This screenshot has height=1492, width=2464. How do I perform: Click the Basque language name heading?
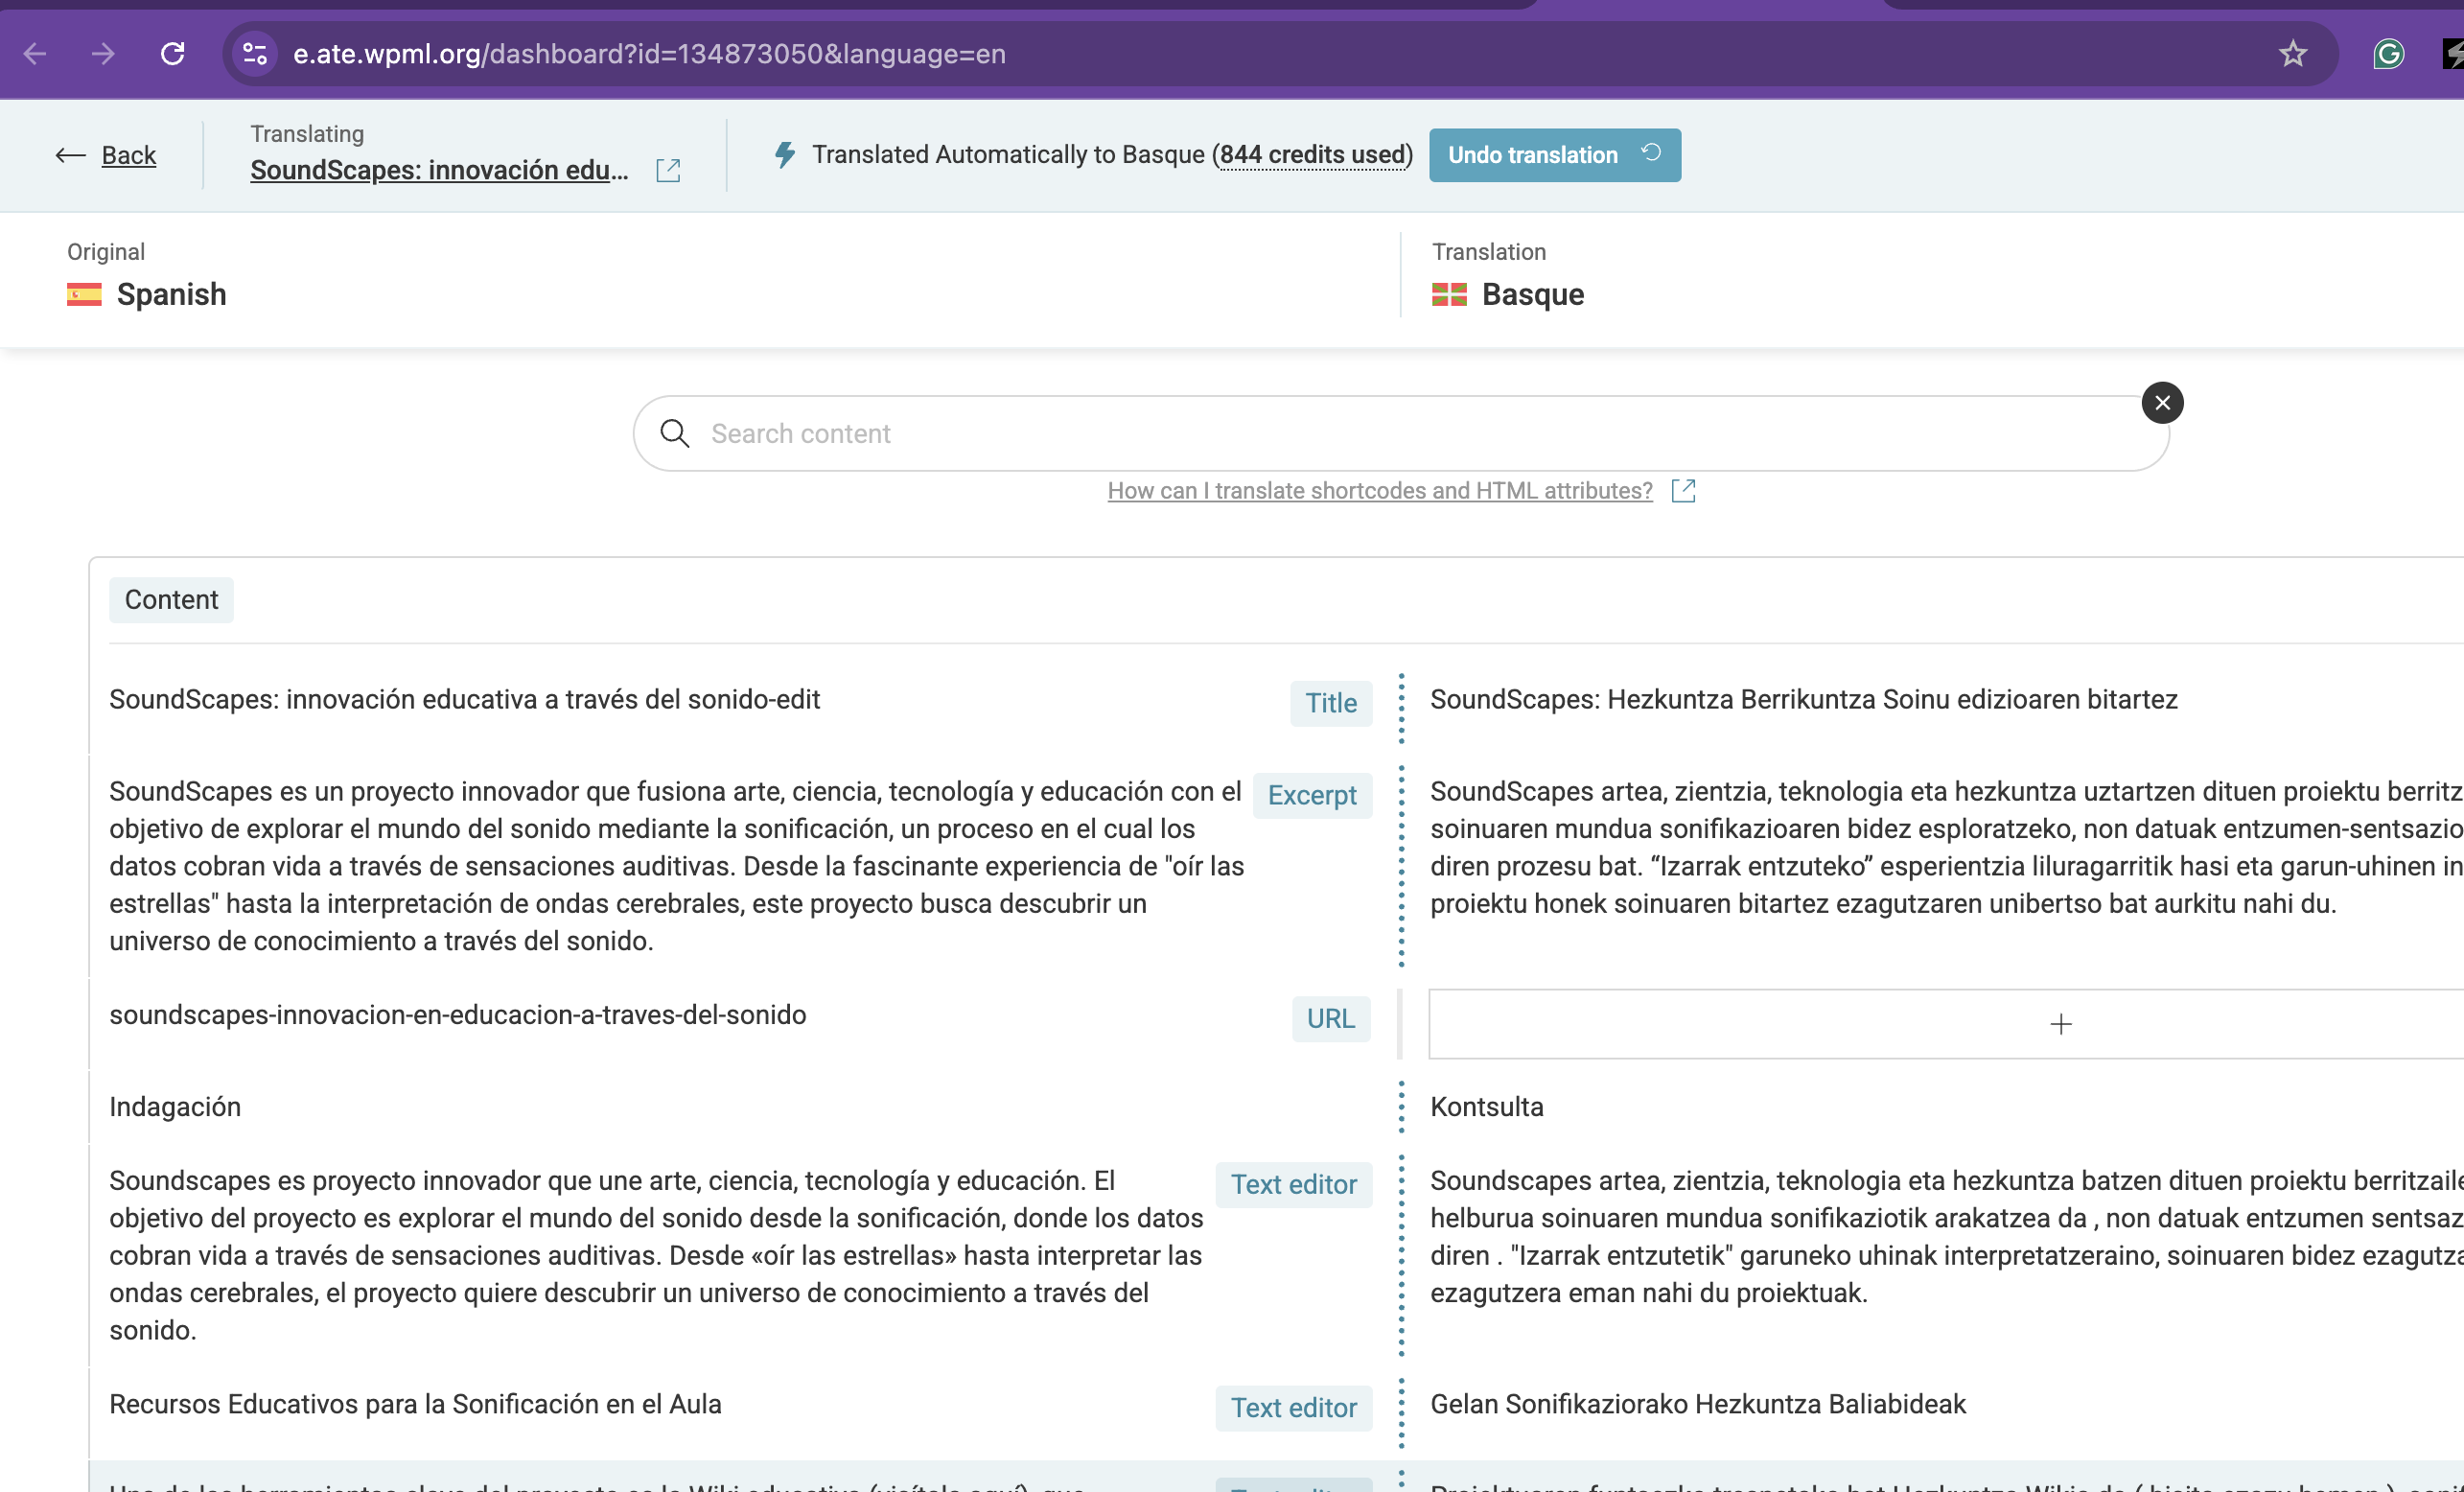(x=1533, y=294)
